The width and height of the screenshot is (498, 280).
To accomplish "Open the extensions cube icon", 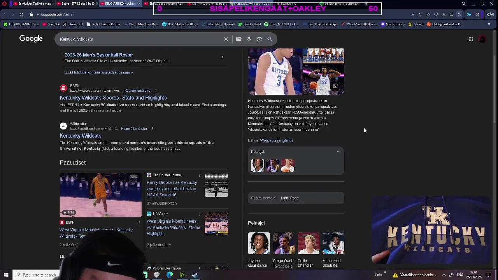I will (477, 14).
